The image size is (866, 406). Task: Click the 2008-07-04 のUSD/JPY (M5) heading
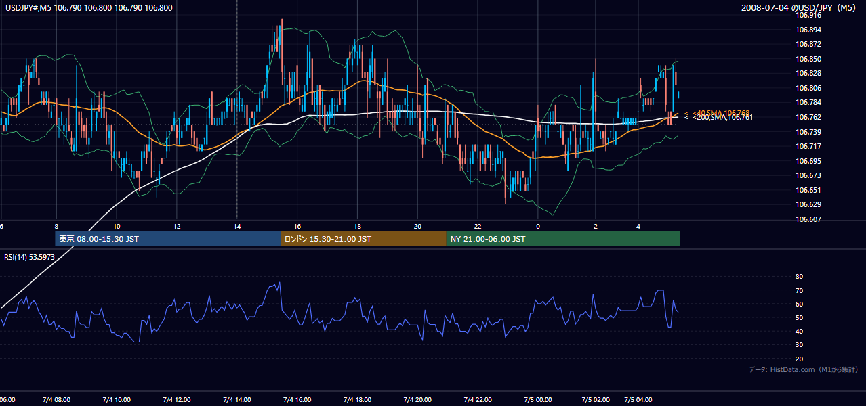pos(800,8)
